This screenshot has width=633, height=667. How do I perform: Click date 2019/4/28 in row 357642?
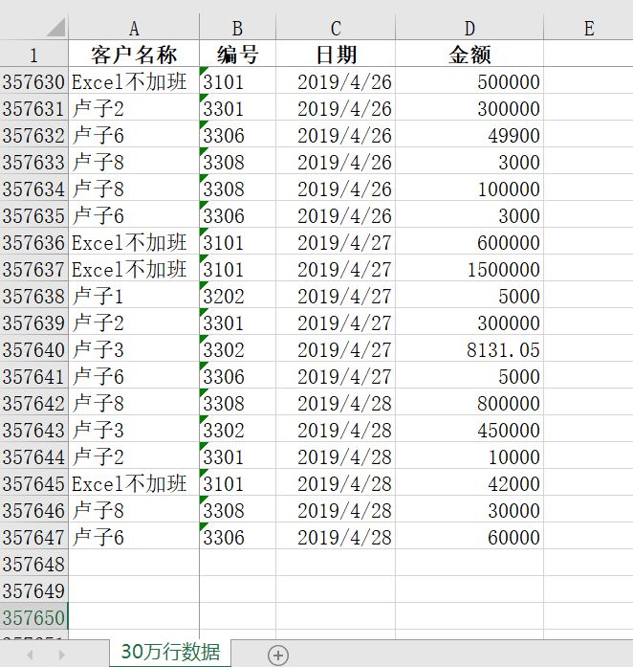[336, 403]
